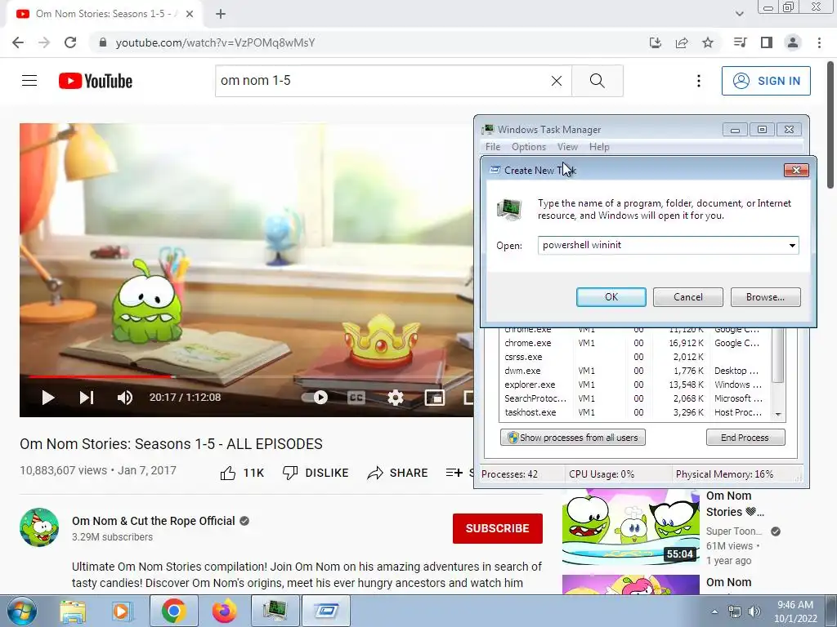Open the Chrome profile avatar
The image size is (837, 627).
point(793,42)
